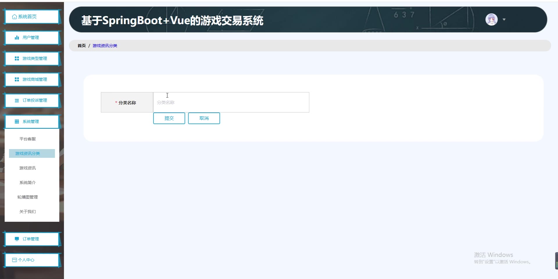The height and width of the screenshot is (279, 558).
Task: Open the 游戏类型管理 menu
Action: point(32,58)
